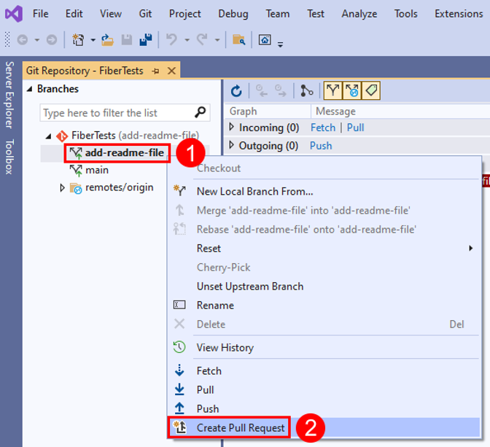This screenshot has height=447, width=490.
Task: Pin the Git Repository tab
Action: (156, 71)
